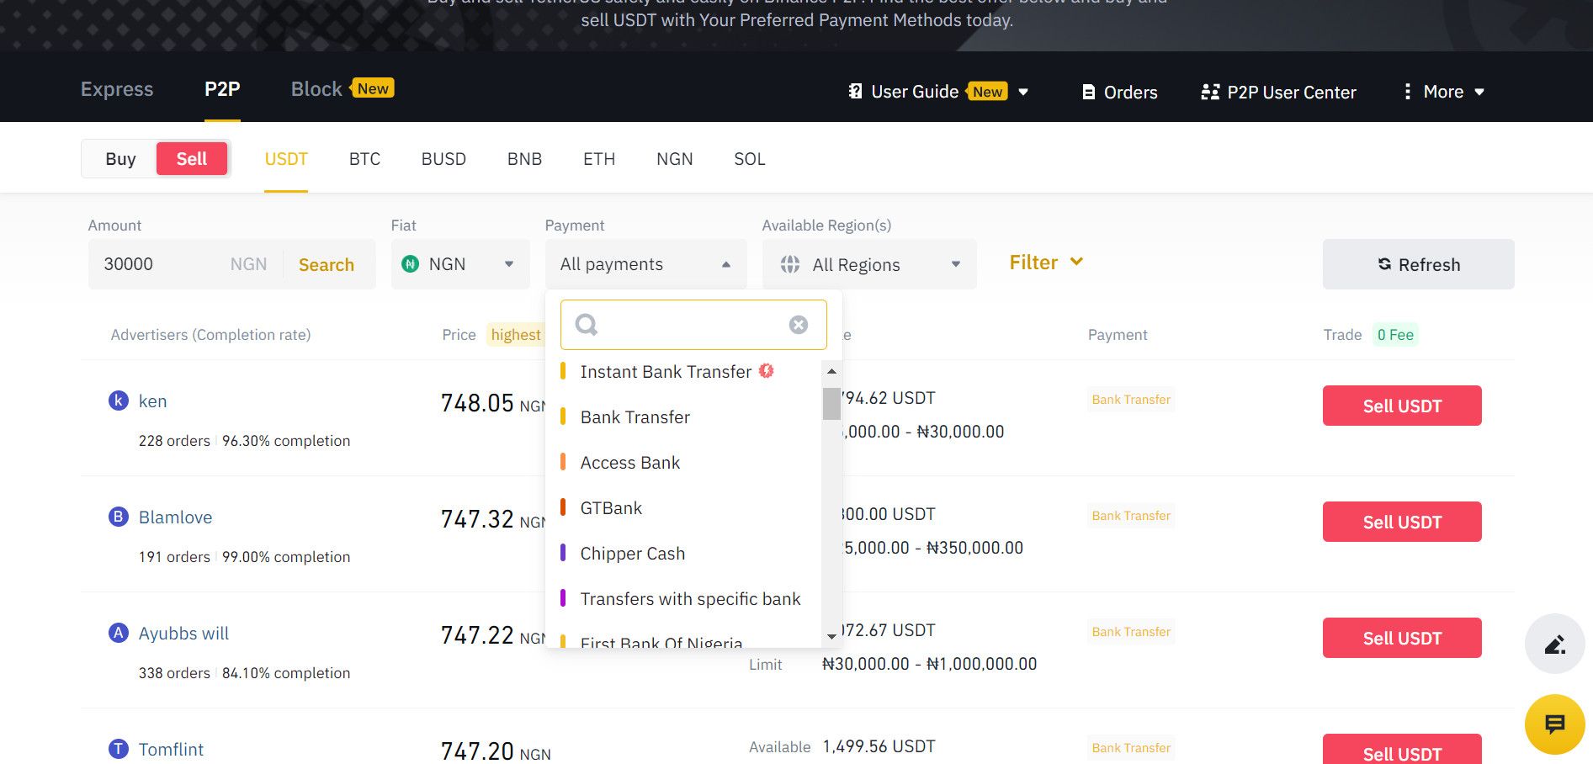Open the More three-dots icon
The image size is (1593, 764).
[x=1407, y=91]
